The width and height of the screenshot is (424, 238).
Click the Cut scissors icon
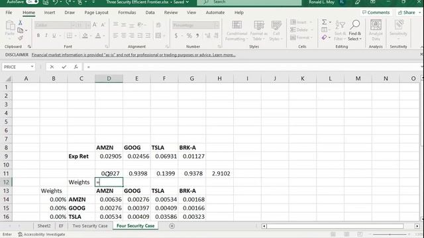coord(20,23)
